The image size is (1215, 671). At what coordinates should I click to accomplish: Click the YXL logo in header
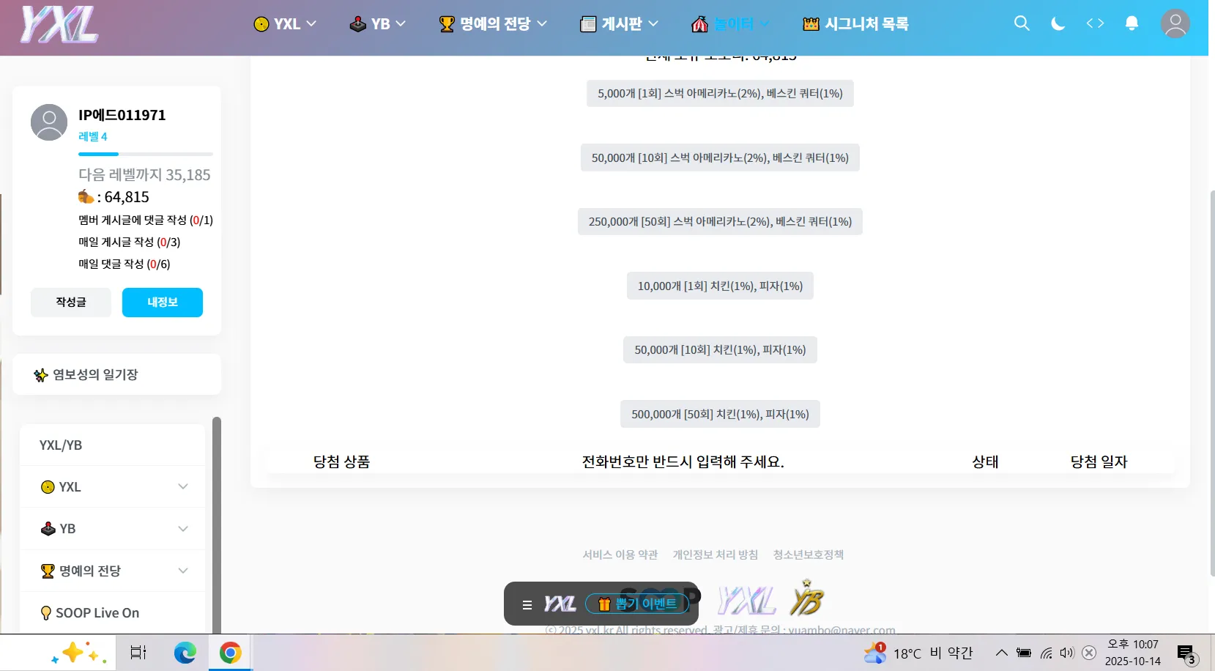(x=59, y=25)
